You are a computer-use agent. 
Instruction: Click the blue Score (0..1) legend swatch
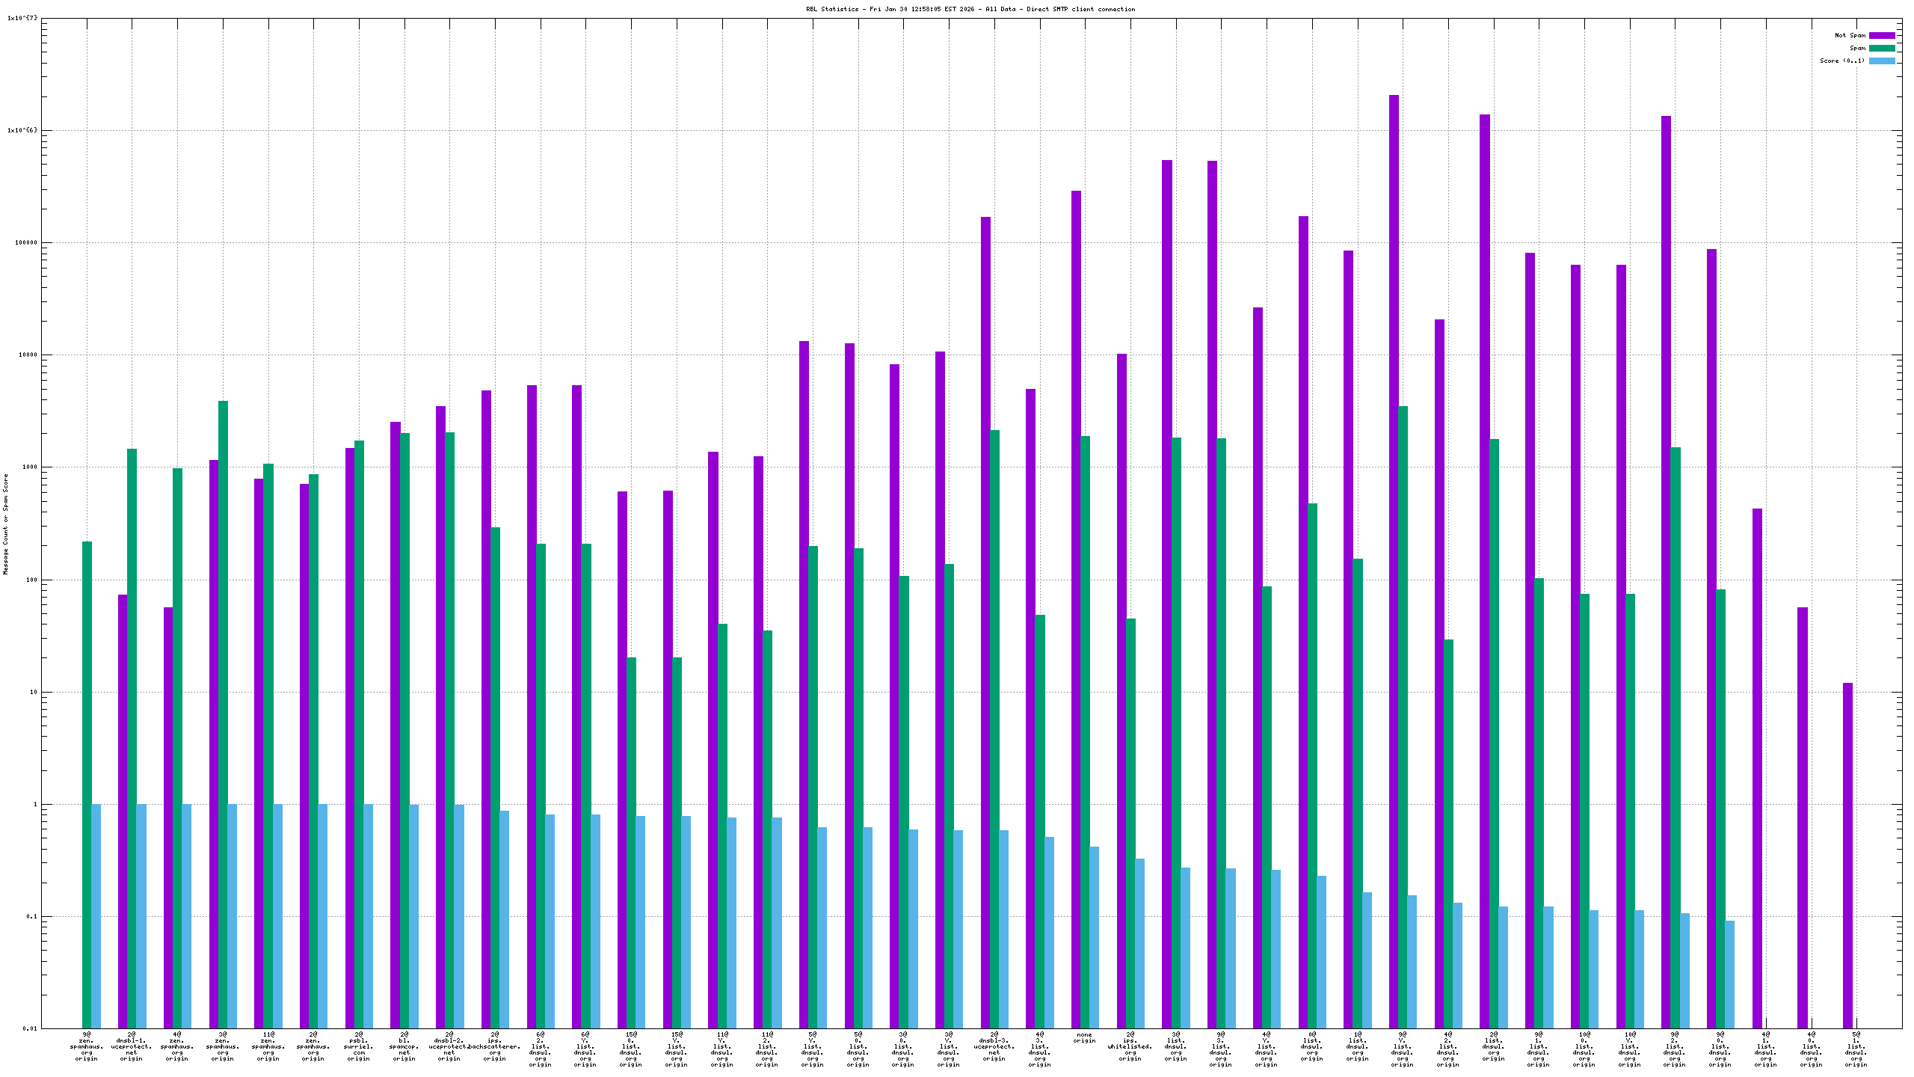pos(1881,61)
